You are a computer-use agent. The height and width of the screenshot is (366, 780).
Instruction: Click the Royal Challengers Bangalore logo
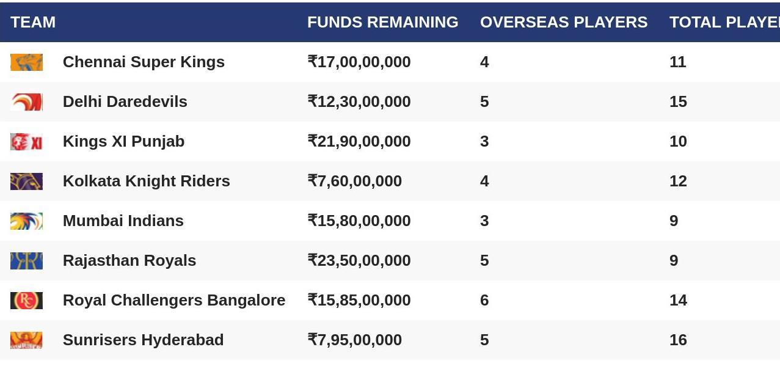point(26,301)
